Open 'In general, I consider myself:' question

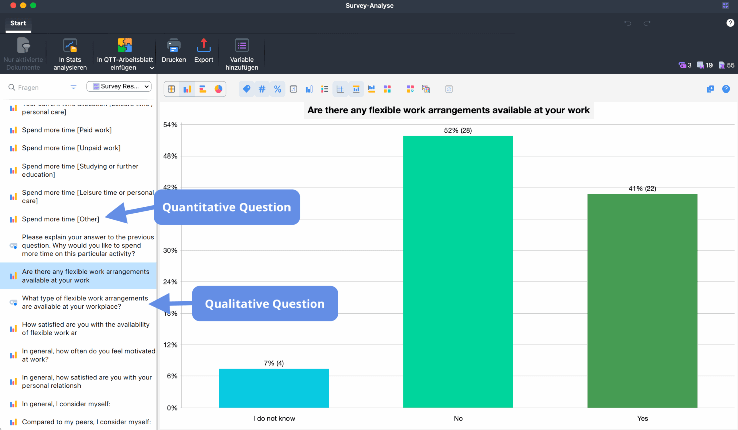(x=66, y=404)
